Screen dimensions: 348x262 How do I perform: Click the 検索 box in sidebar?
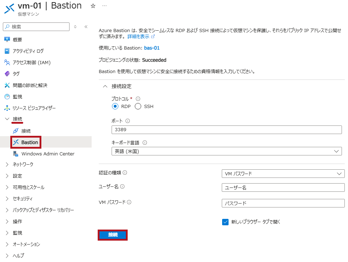point(36,27)
